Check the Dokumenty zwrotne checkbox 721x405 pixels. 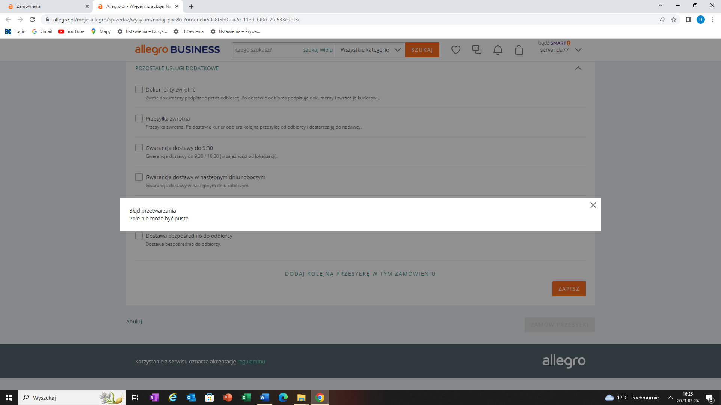pos(139,89)
